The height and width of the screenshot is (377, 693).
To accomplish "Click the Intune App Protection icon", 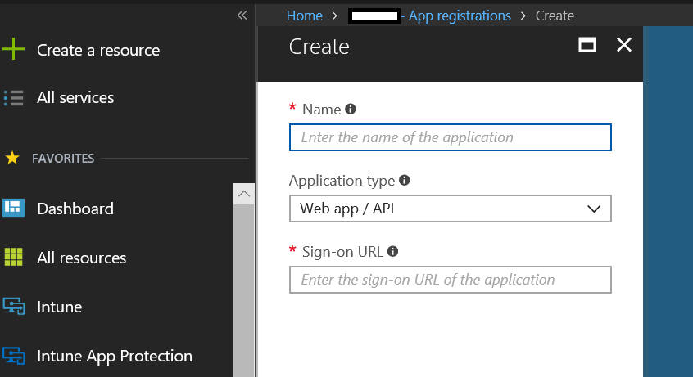I will click(13, 356).
